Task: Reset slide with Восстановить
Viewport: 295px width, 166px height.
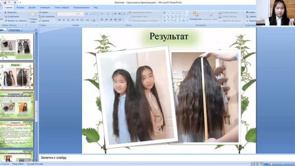Action: pyautogui.click(x=47, y=17)
